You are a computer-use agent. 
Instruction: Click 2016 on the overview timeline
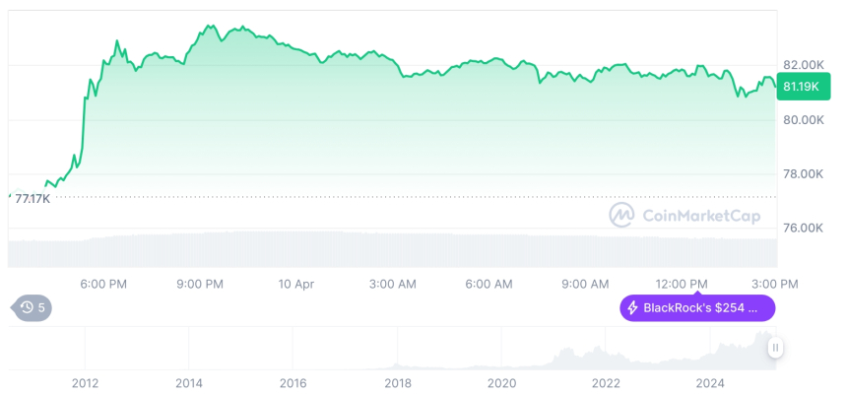click(x=293, y=382)
